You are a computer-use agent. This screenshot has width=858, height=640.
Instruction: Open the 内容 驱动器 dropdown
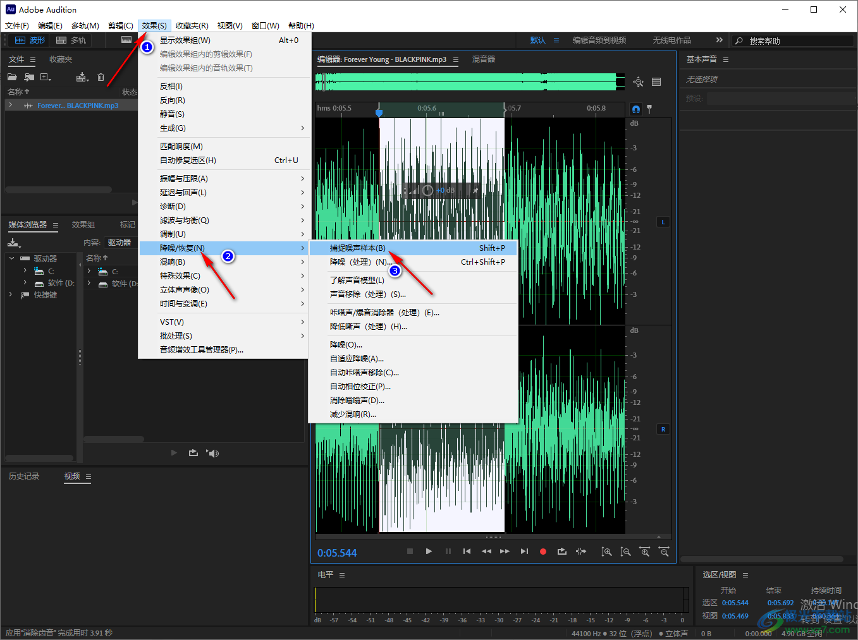[120, 243]
